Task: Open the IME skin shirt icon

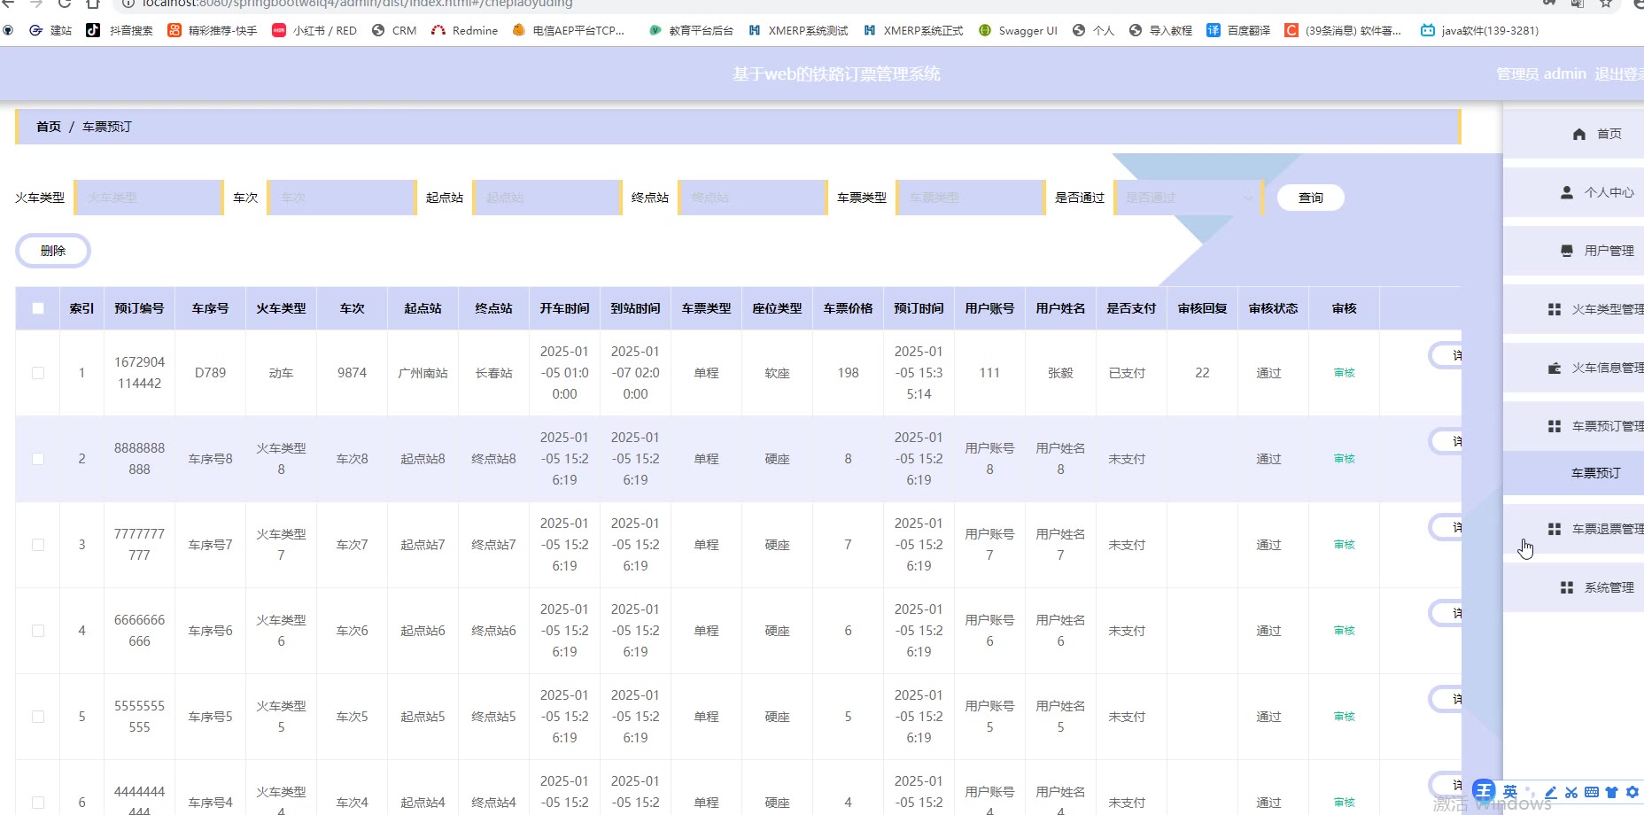Action: point(1612,793)
